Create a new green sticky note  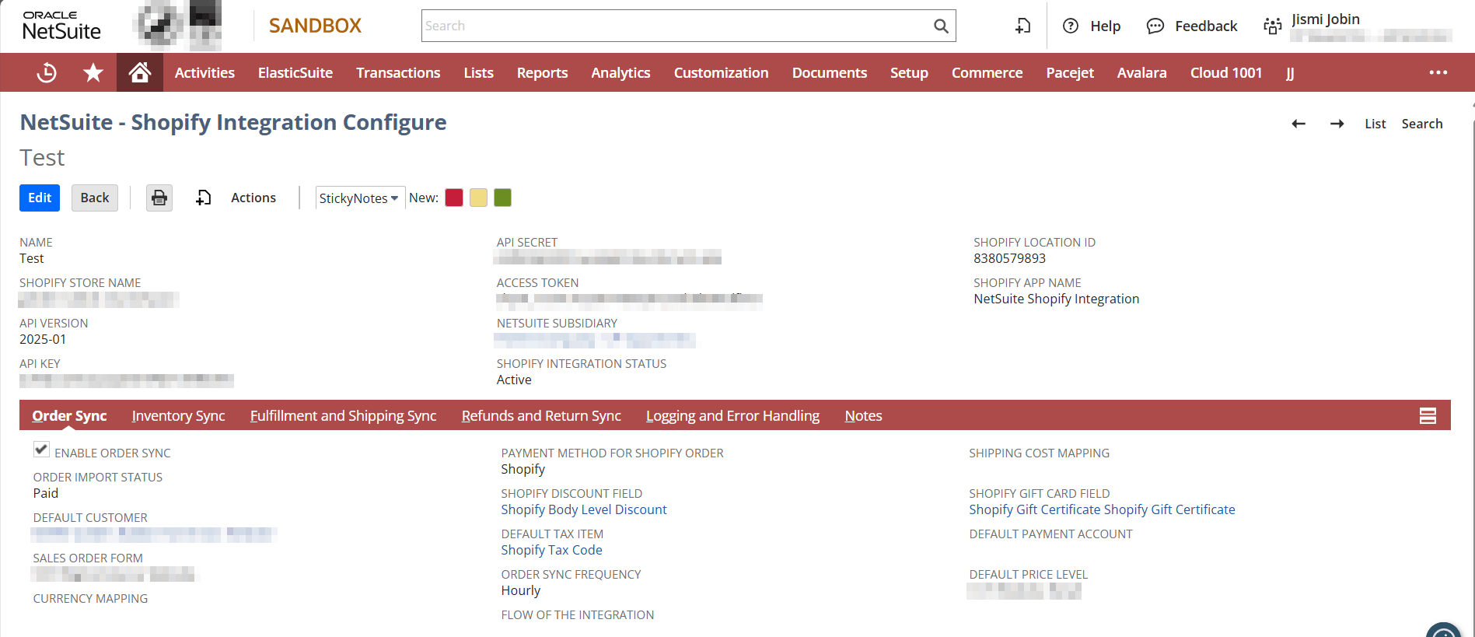coord(503,198)
